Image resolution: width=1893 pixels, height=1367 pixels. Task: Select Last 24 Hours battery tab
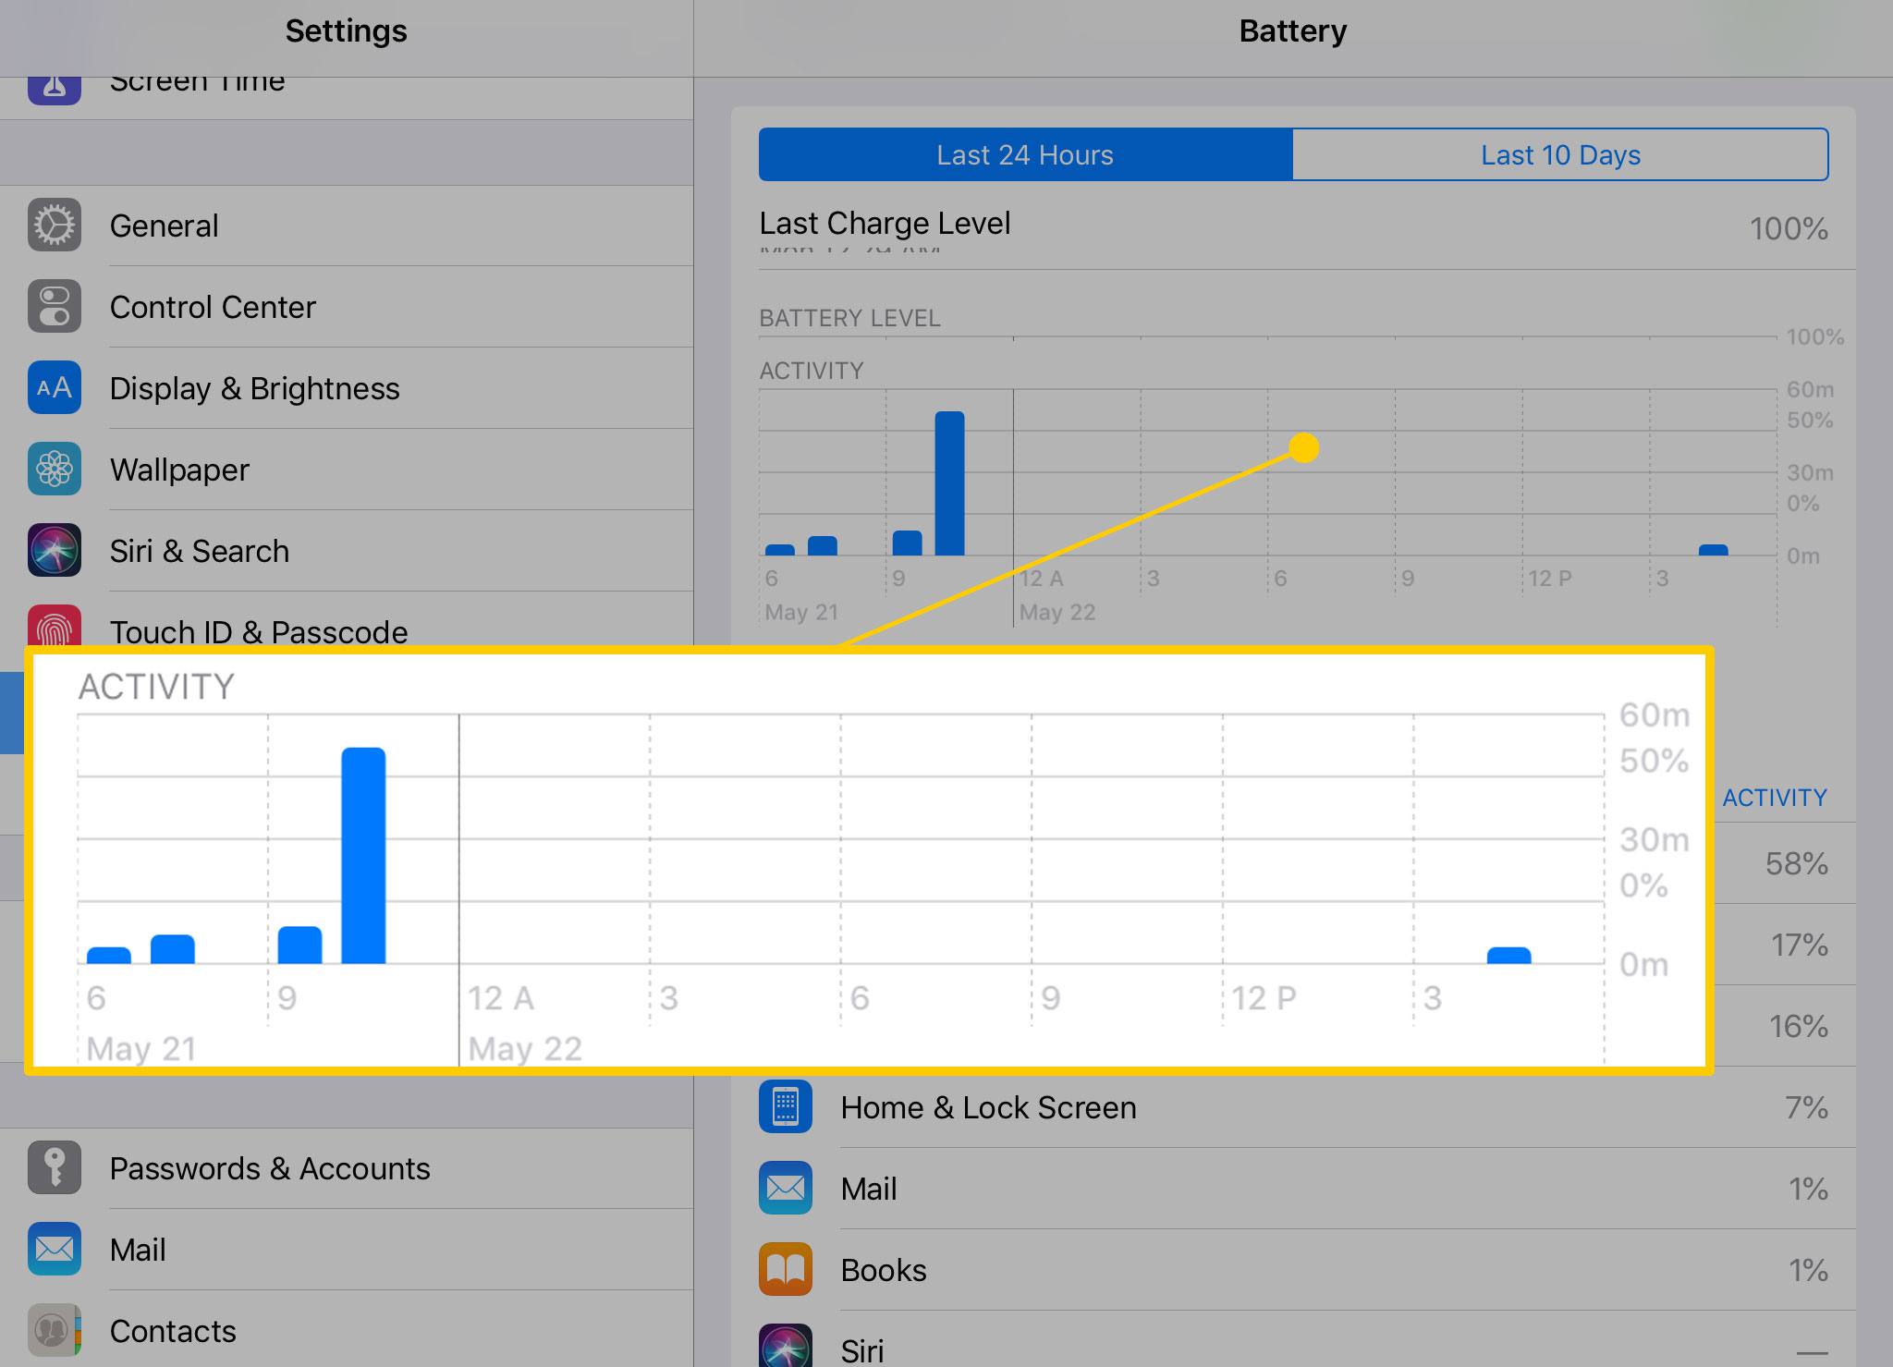[x=1024, y=153]
